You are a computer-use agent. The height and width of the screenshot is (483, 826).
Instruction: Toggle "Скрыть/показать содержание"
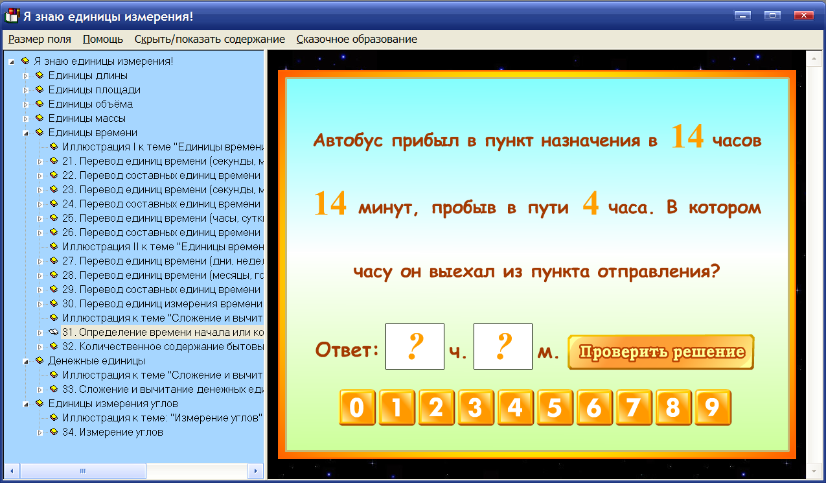pos(209,39)
